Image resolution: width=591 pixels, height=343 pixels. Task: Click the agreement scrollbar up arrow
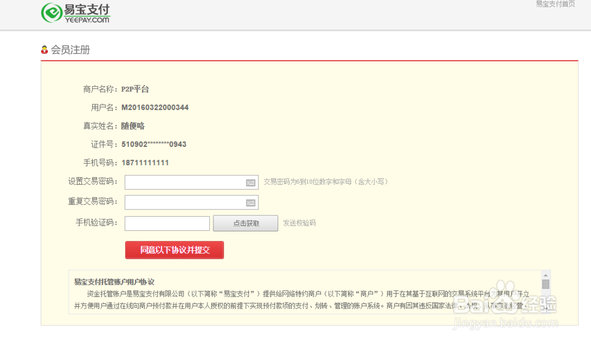(x=545, y=275)
